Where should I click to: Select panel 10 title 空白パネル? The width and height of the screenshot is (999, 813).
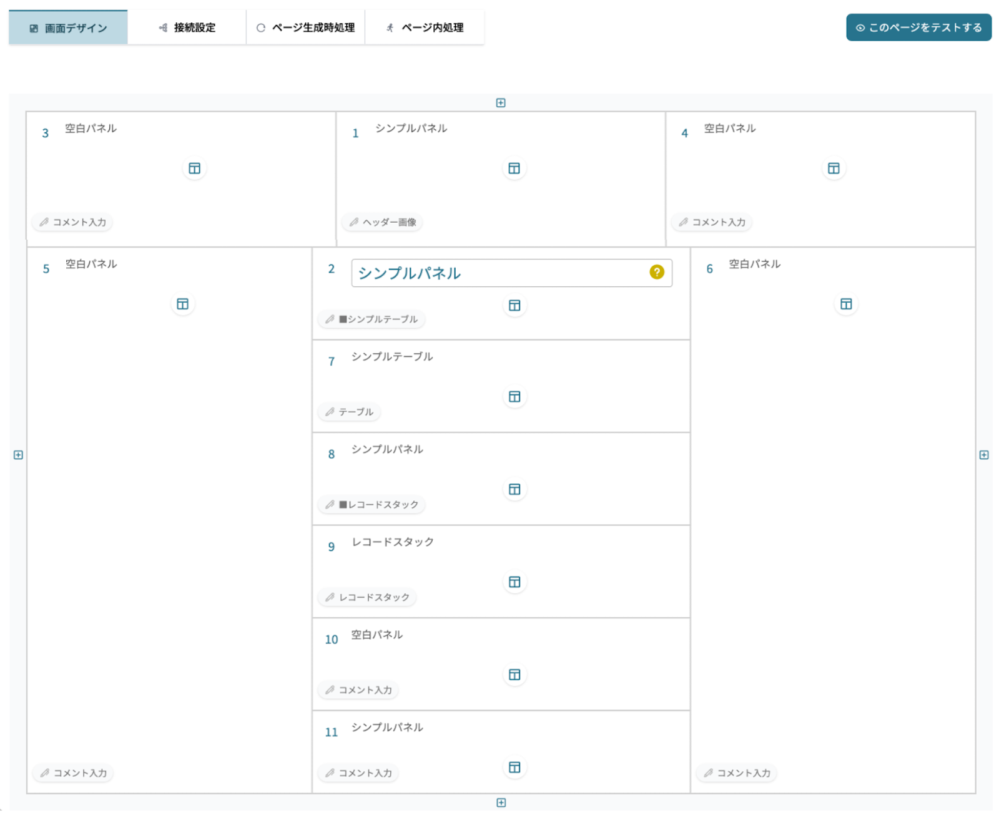377,635
